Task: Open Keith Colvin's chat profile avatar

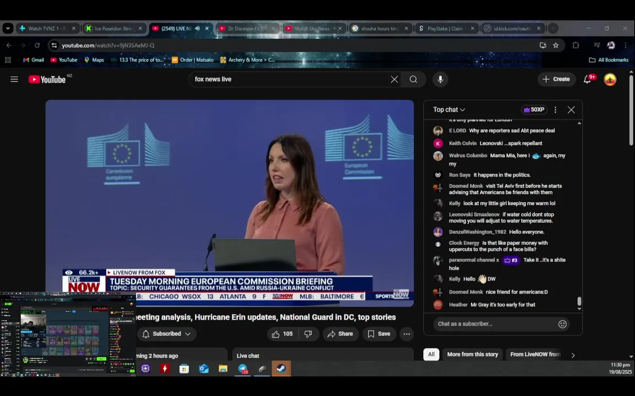Action: pyautogui.click(x=438, y=144)
